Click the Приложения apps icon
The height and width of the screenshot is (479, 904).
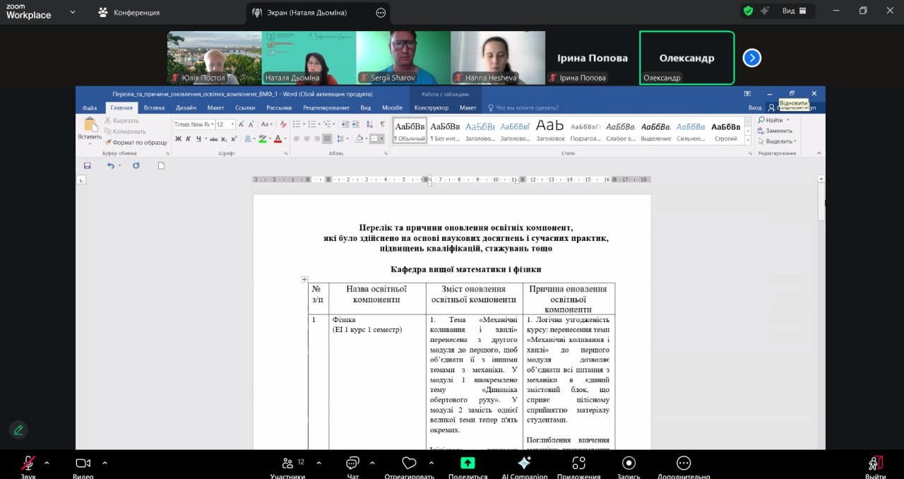[579, 463]
